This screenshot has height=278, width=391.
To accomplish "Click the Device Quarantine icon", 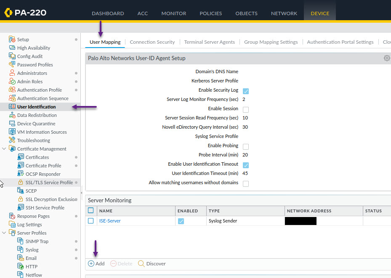I will (x=12, y=123).
